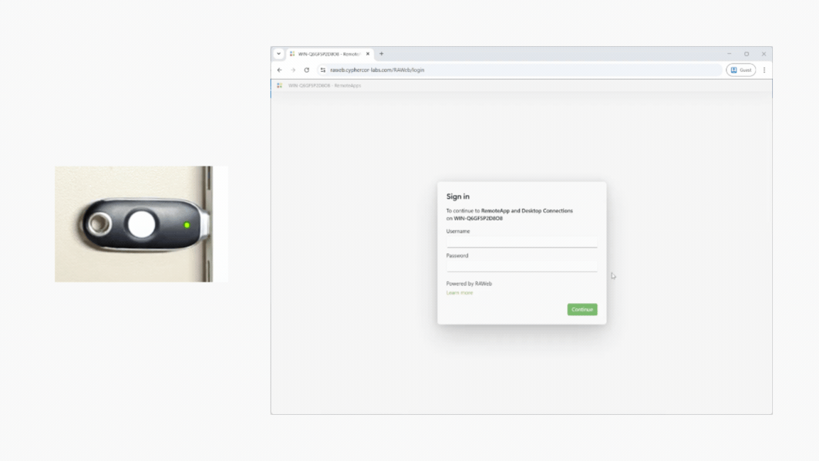Maximize the browser window
This screenshot has width=819, height=461.
click(x=746, y=54)
